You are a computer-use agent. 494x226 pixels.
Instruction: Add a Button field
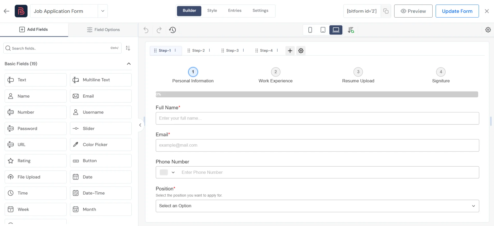pyautogui.click(x=101, y=161)
